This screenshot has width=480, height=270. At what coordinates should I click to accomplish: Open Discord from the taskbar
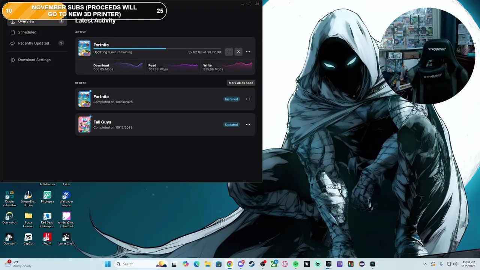click(x=241, y=264)
